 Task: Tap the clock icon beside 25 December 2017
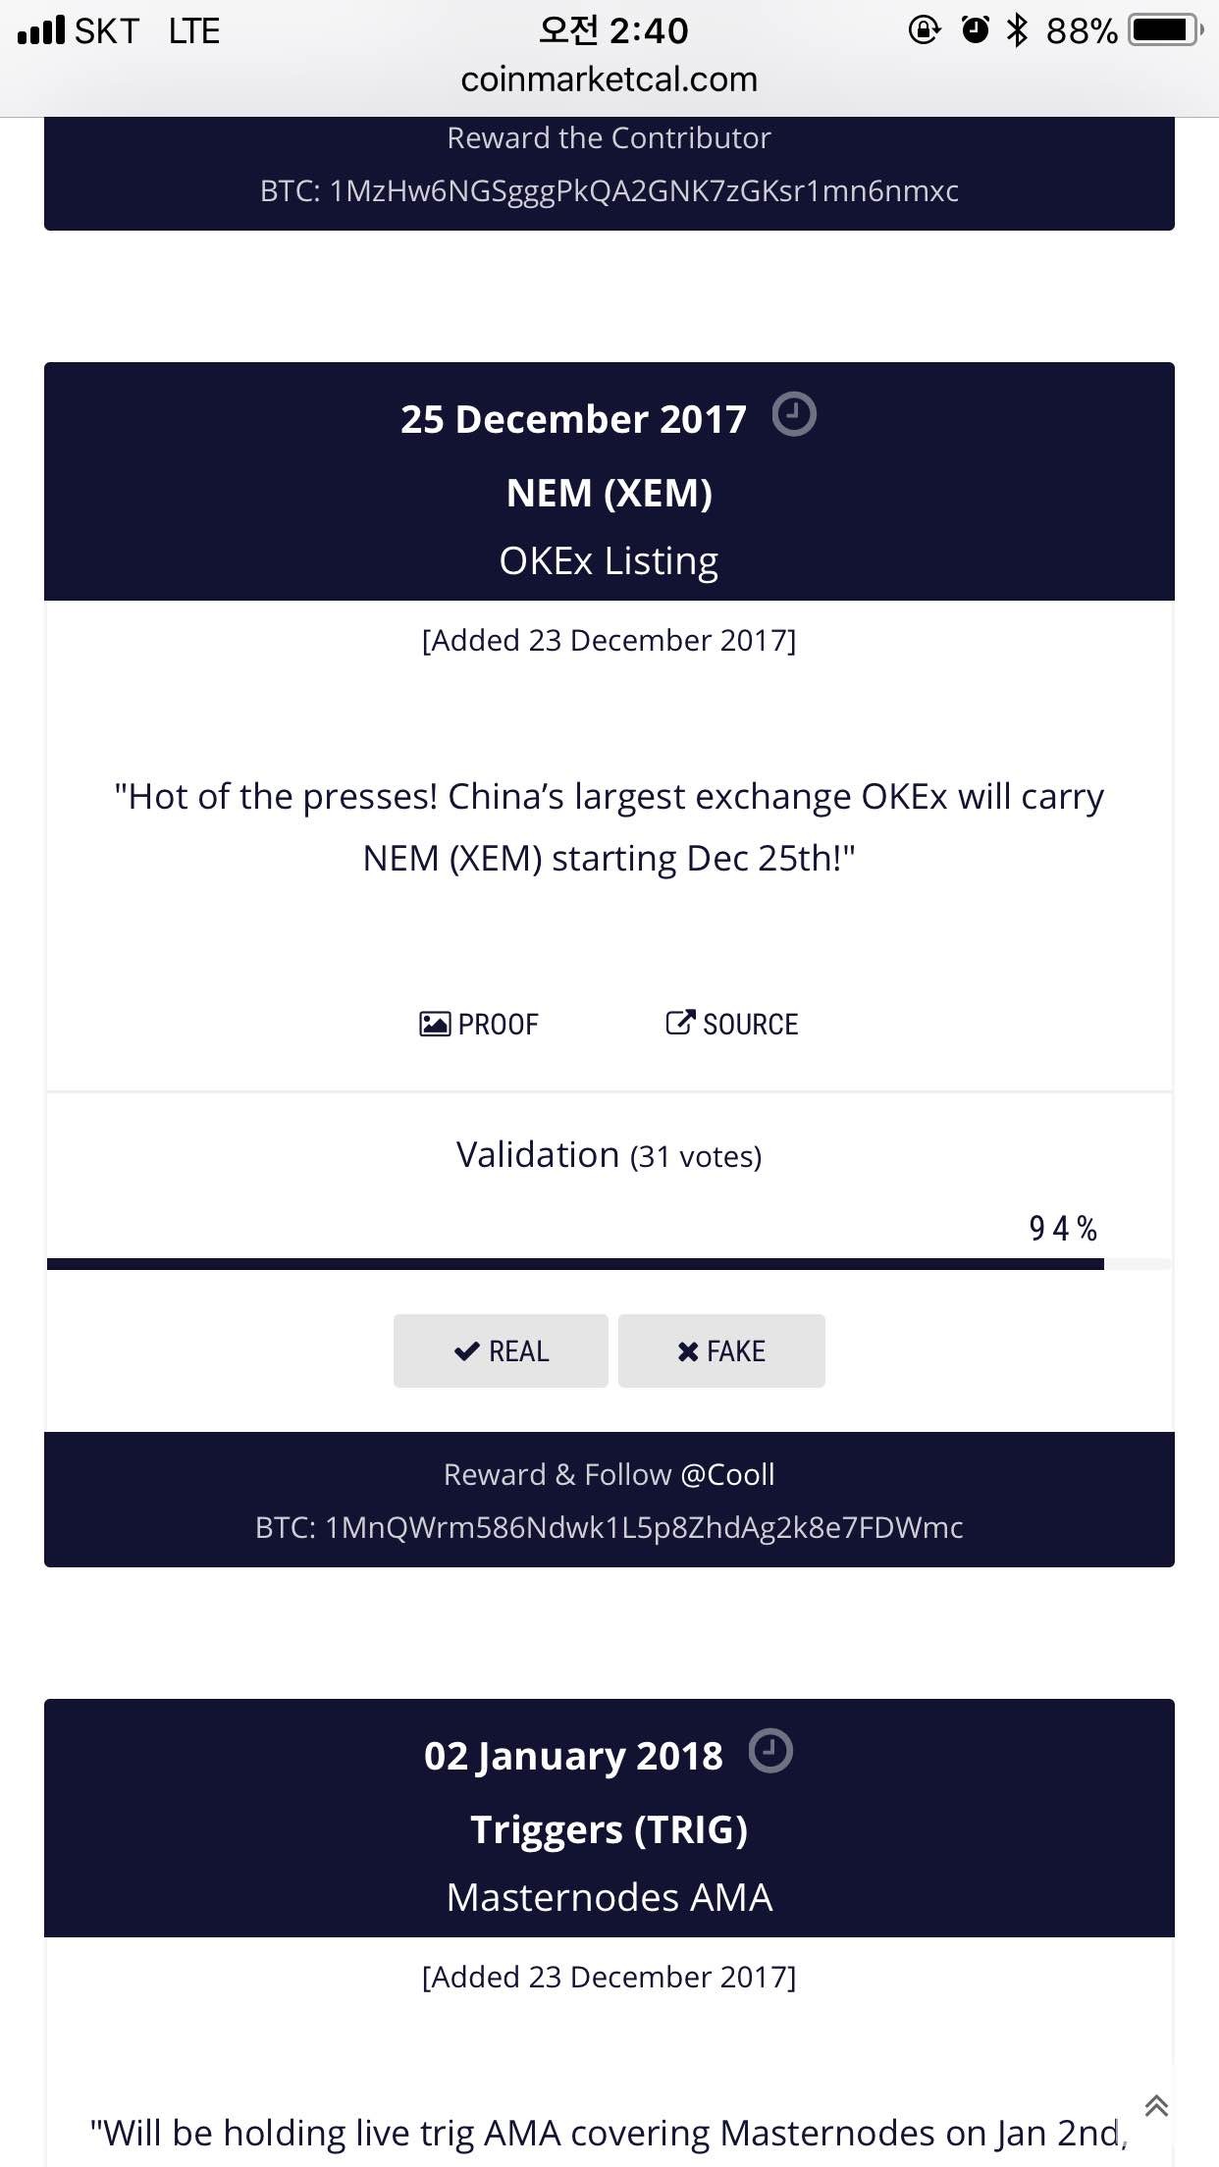click(794, 414)
